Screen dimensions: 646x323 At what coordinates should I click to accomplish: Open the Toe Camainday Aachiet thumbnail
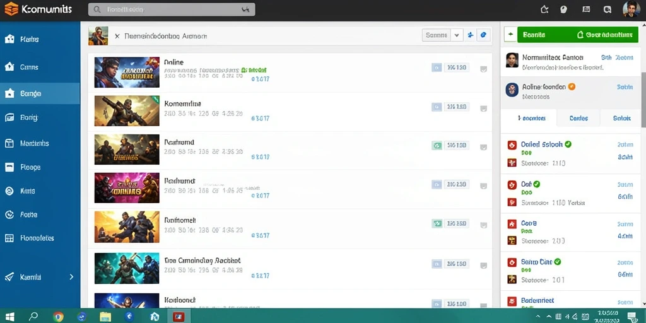tap(127, 268)
